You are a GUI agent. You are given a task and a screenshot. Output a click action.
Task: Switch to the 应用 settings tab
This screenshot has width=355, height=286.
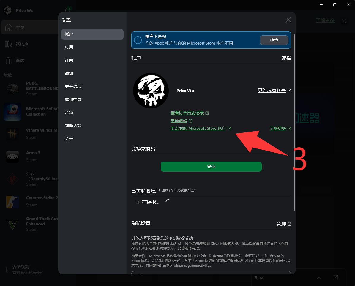pos(92,47)
